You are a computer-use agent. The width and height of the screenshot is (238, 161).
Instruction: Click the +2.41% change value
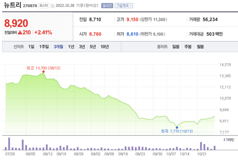43,32
